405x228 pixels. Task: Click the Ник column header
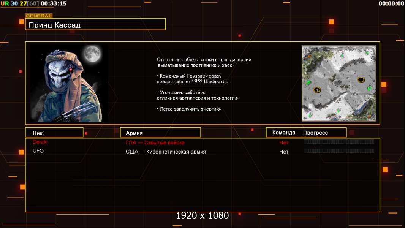click(x=54, y=133)
